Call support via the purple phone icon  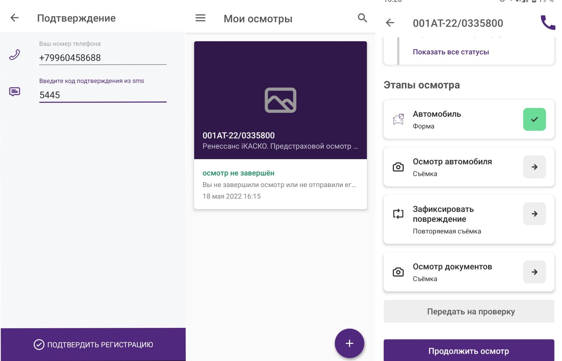(548, 22)
